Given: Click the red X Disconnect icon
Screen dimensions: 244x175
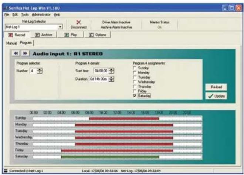Looking at the screenshot, I should tap(79, 22).
